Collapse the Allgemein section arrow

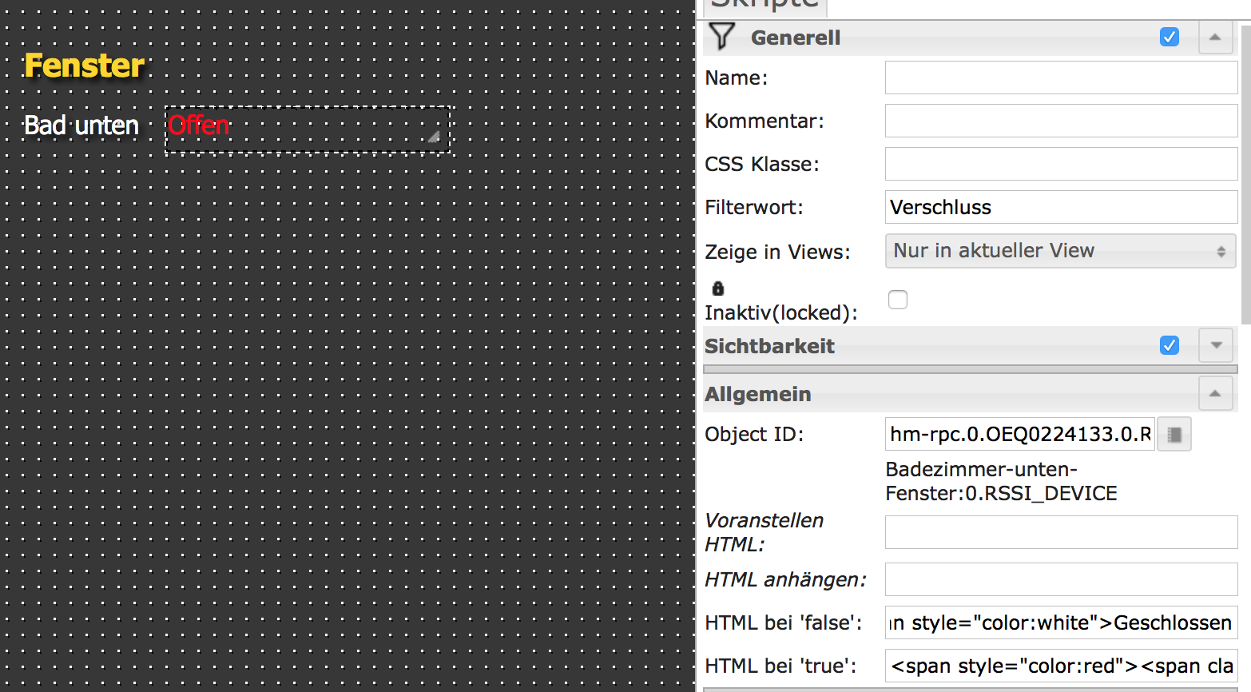coord(1215,393)
